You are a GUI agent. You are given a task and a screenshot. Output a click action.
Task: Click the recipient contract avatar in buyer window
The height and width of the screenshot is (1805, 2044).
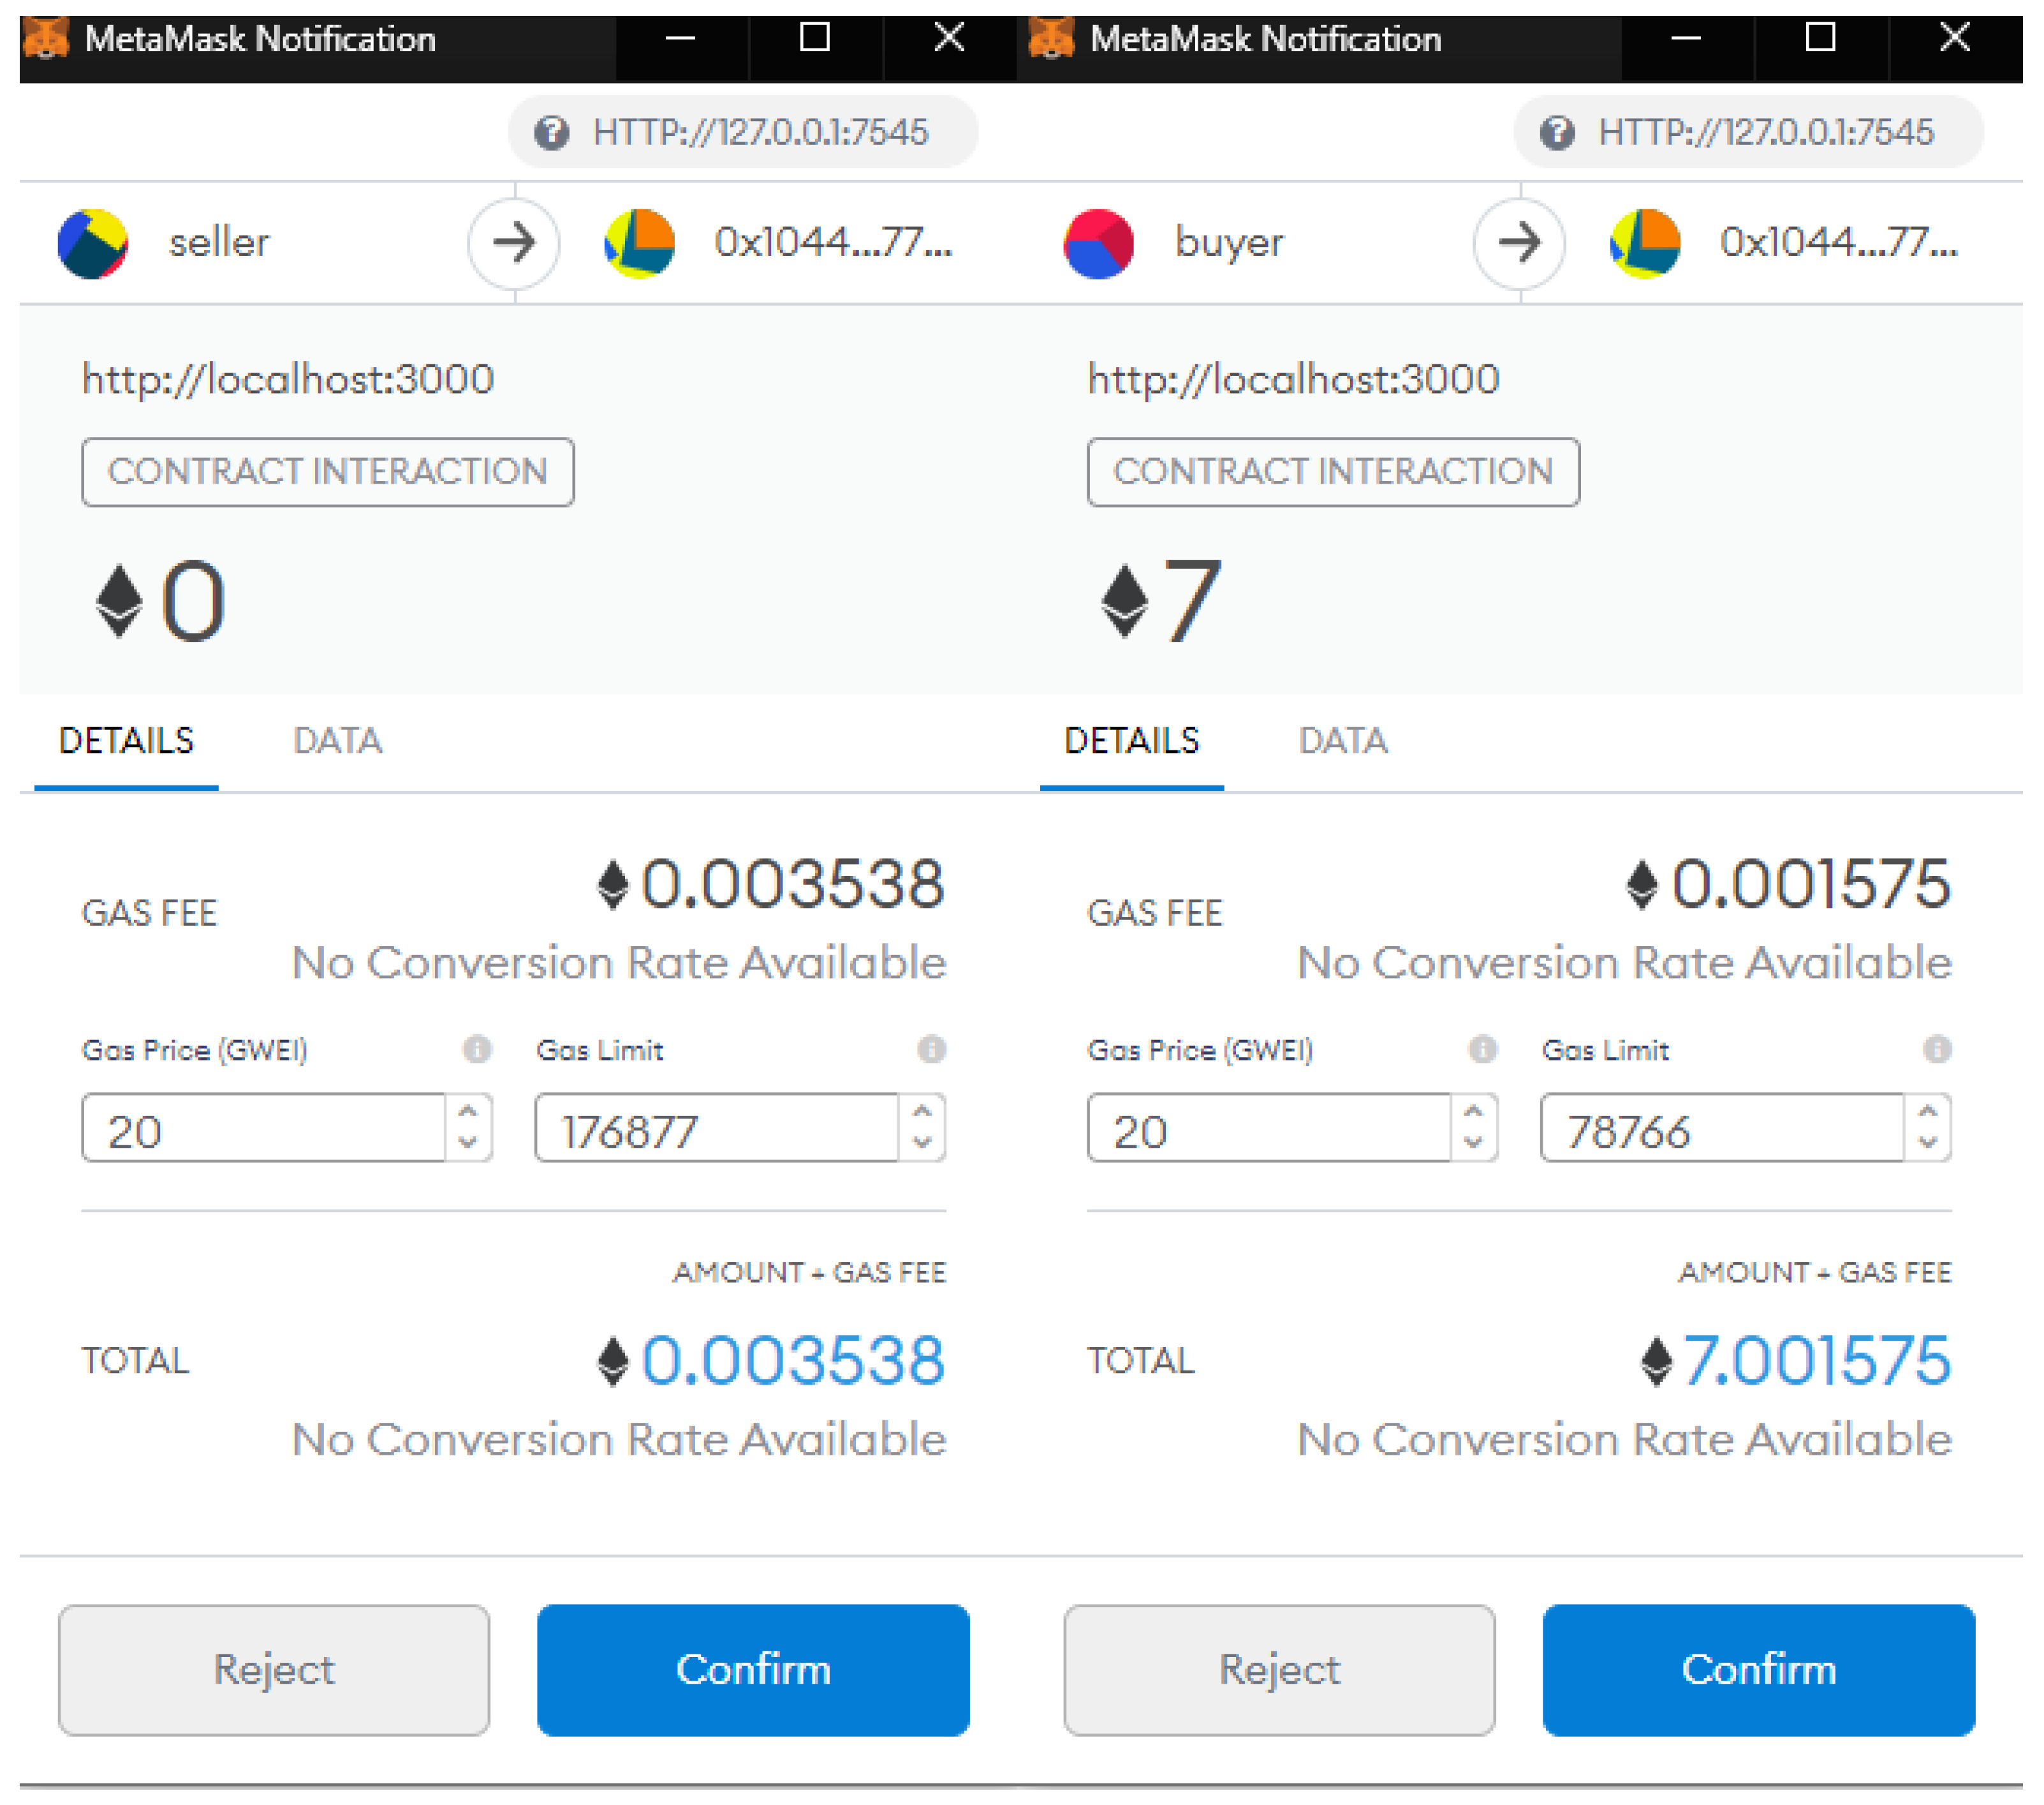coord(1644,243)
